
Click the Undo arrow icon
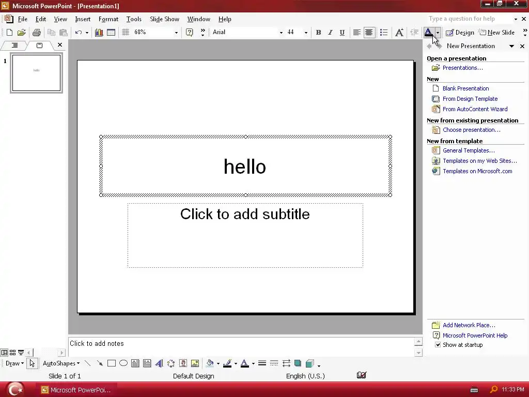(x=79, y=33)
